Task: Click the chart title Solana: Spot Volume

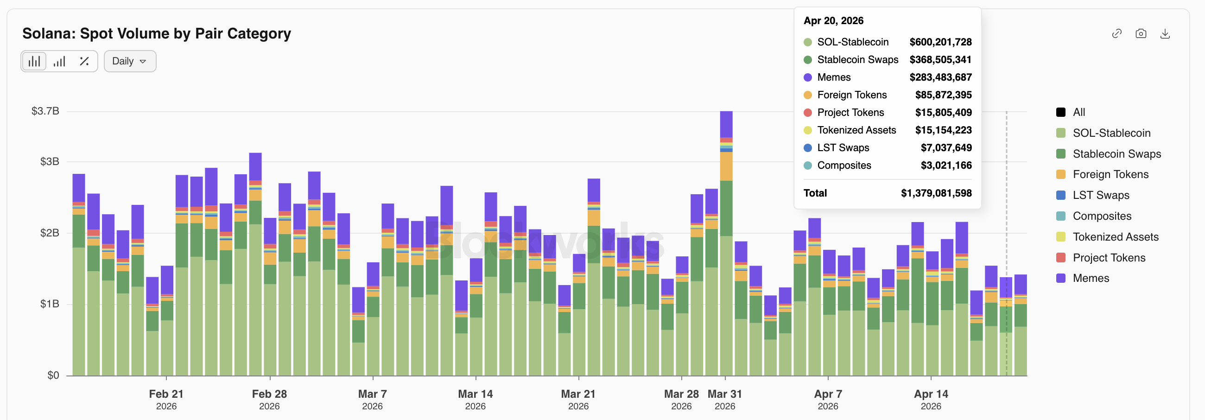Action: 157,34
